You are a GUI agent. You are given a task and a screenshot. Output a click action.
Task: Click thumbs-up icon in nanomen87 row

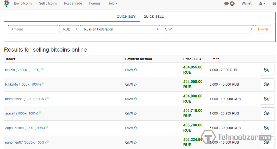135,142
